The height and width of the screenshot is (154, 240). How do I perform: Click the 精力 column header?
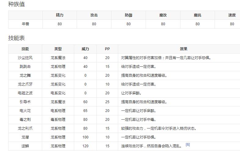(x=60, y=15)
